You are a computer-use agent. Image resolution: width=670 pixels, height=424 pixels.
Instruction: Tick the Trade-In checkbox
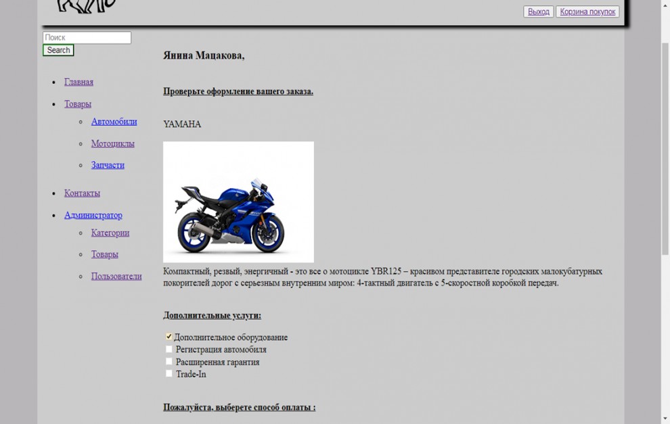coord(169,373)
